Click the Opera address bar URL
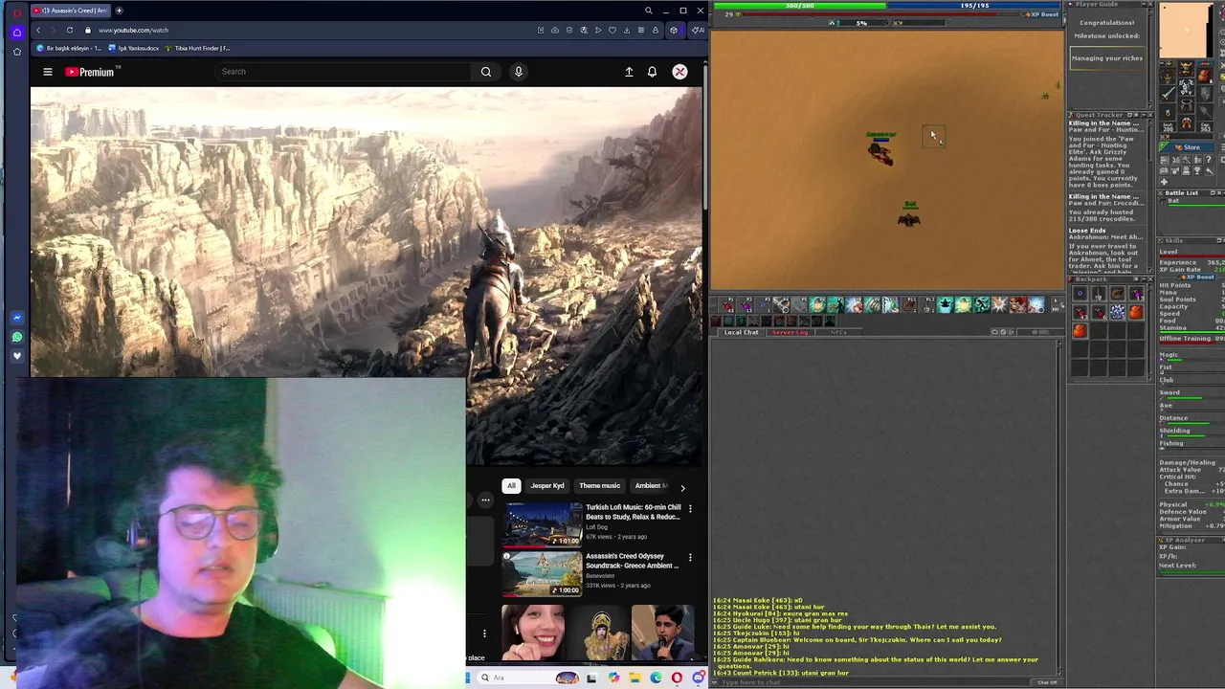Screen dimensions: 1225x689 (133, 30)
